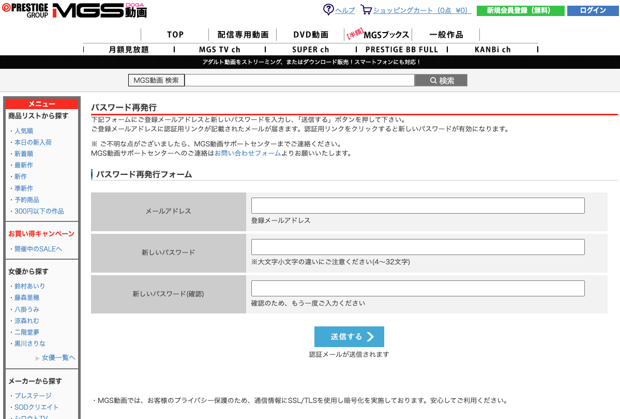Click the help question mark icon
Viewport: 620px width, 419px height.
click(328, 9)
